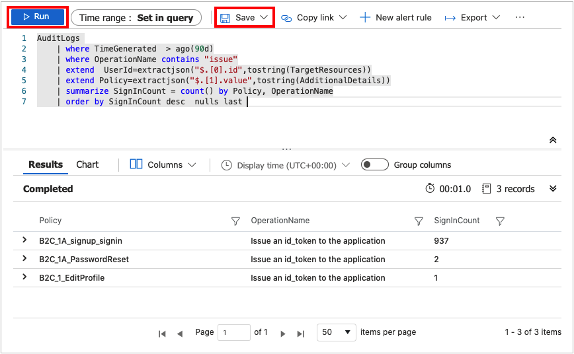574x354 pixels.
Task: Go to the next results page
Action: tap(283, 334)
